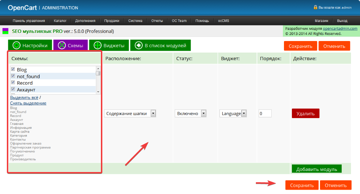Click the bottom Отменить button
The height and width of the screenshot is (194, 360).
(x=335, y=185)
